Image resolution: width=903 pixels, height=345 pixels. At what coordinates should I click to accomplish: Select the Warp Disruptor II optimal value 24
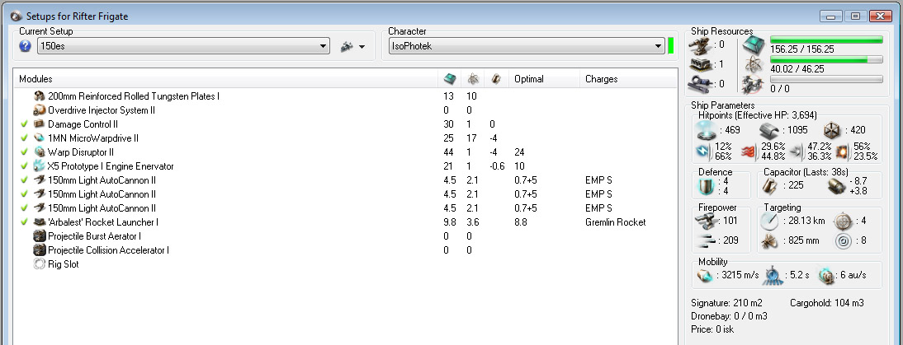coord(519,152)
